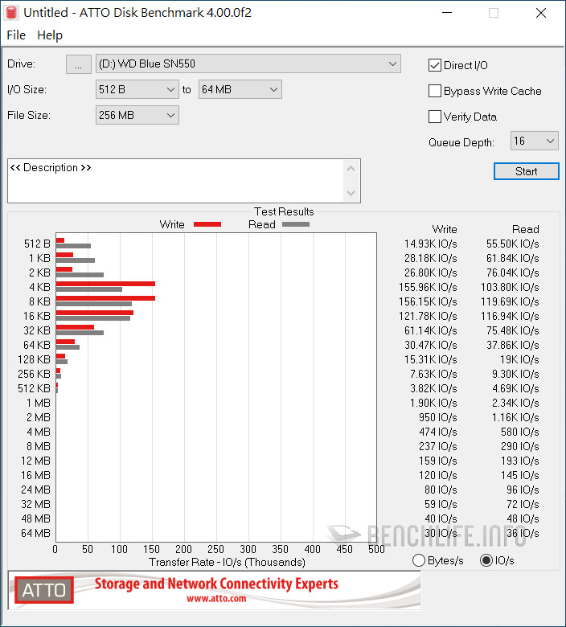This screenshot has height=627, width=566.
Task: Click the Description scrollbar down arrow
Action: (x=351, y=193)
